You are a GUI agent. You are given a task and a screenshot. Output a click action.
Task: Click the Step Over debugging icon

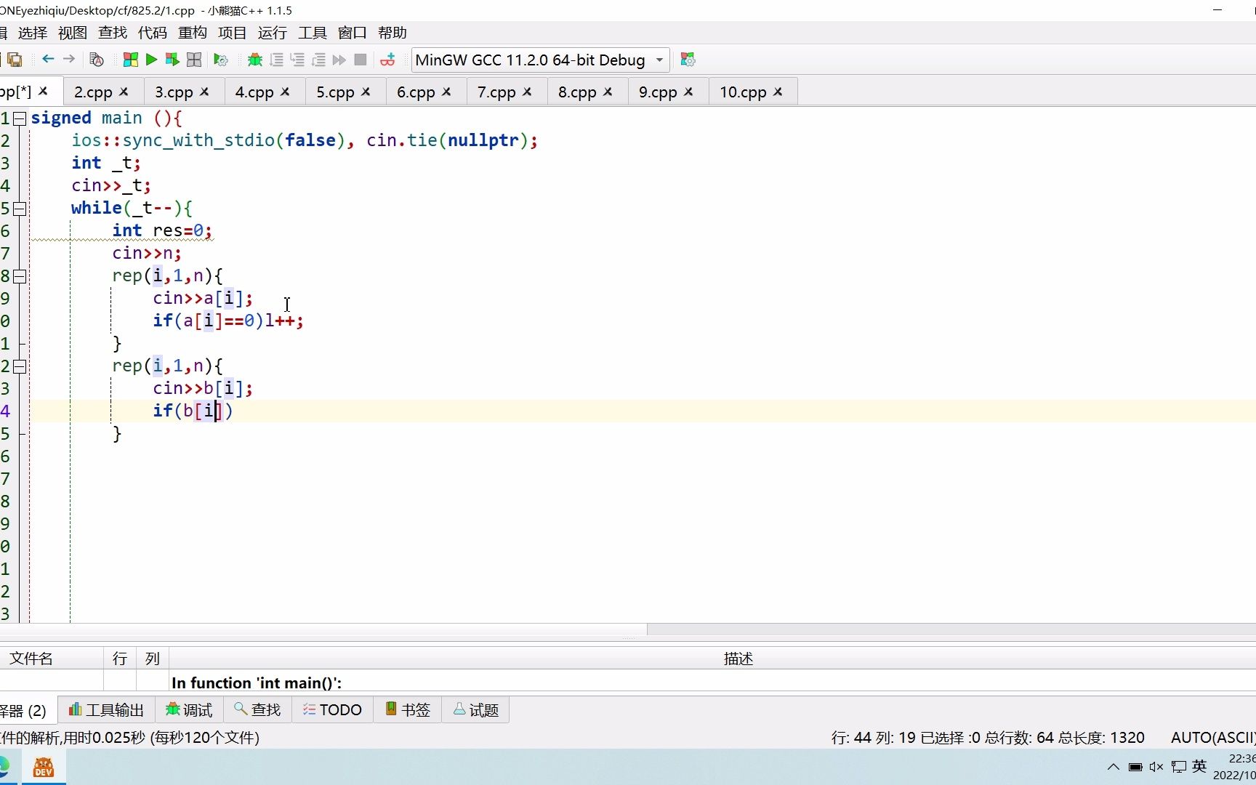point(276,60)
